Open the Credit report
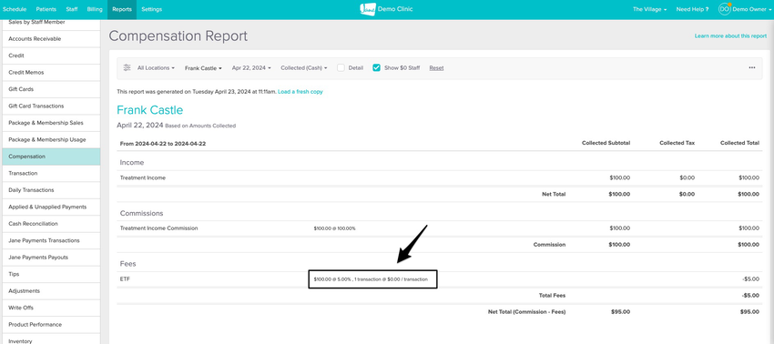The image size is (774, 344). point(50,56)
